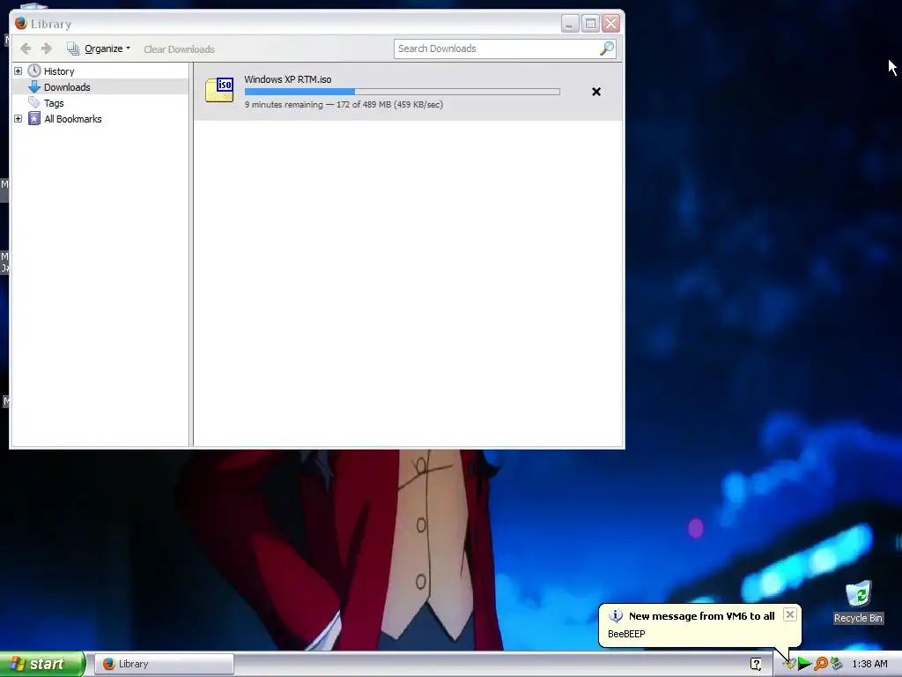This screenshot has height=677, width=902.
Task: Select the Recycle Bin desktop icon
Action: pos(858,601)
